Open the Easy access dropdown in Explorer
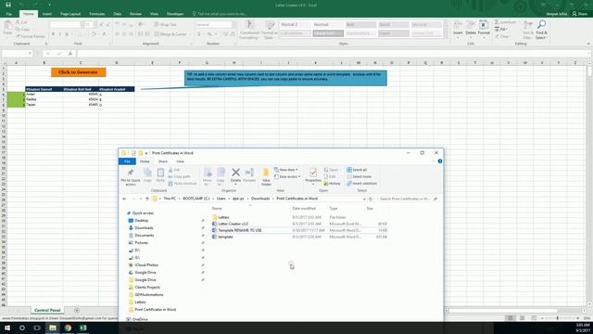 click(287, 176)
